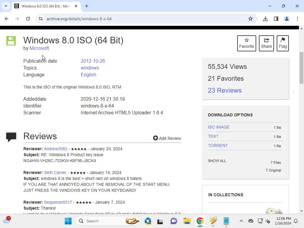Open the weather widget on taskbar
The height and width of the screenshot is (228, 304).
tap(7, 220)
